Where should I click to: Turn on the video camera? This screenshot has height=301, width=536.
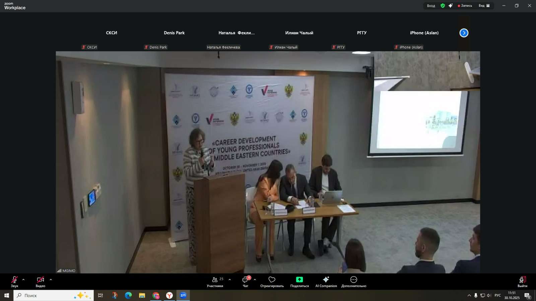coord(41,282)
